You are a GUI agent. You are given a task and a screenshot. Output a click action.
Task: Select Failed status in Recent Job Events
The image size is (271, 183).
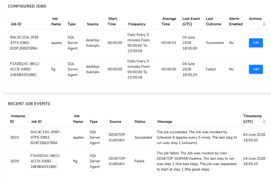pyautogui.click(x=139, y=161)
